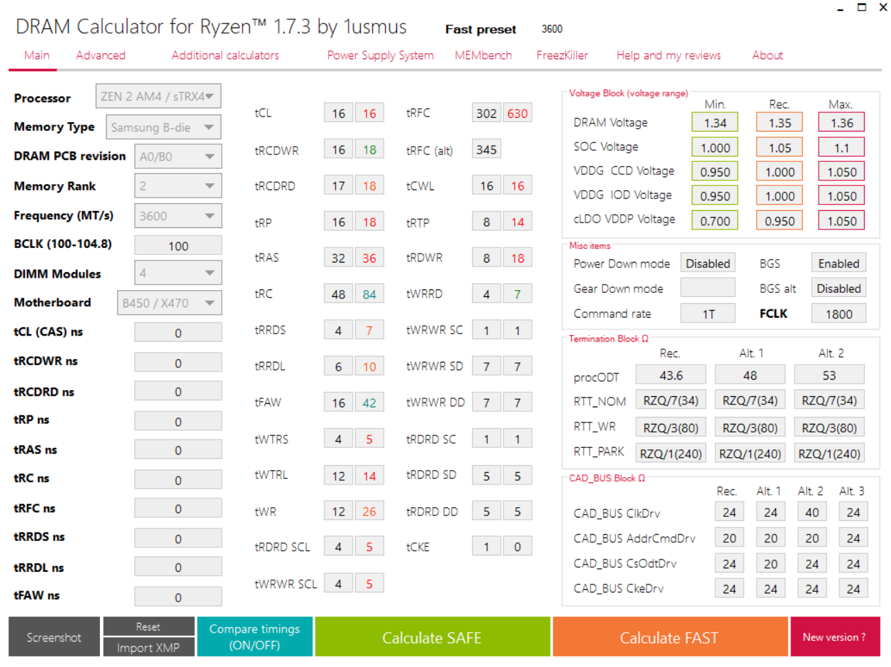
Task: Open Help and my reviews tab
Action: tap(668, 55)
